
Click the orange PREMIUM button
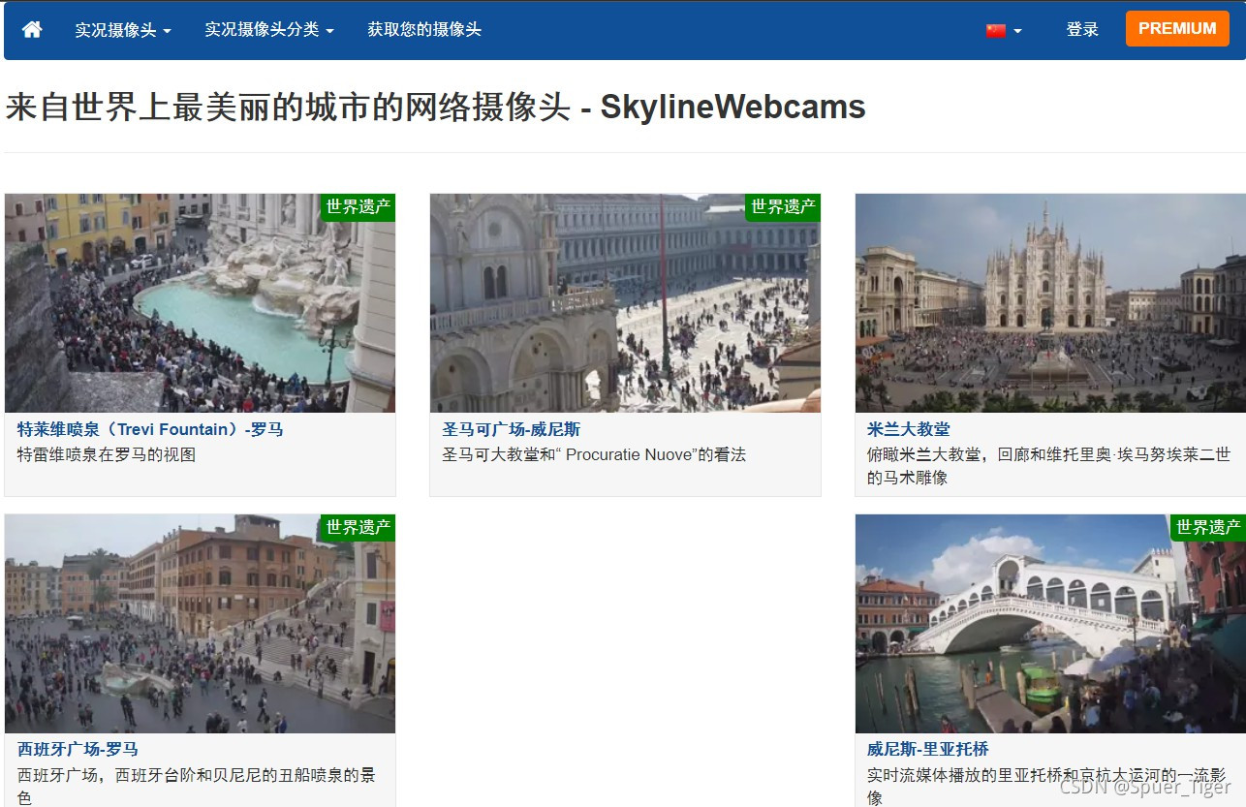point(1177,29)
